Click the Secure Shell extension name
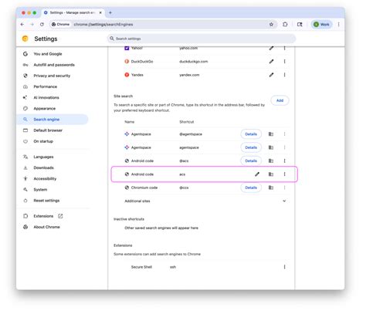The height and width of the screenshot is (311, 366). (141, 267)
